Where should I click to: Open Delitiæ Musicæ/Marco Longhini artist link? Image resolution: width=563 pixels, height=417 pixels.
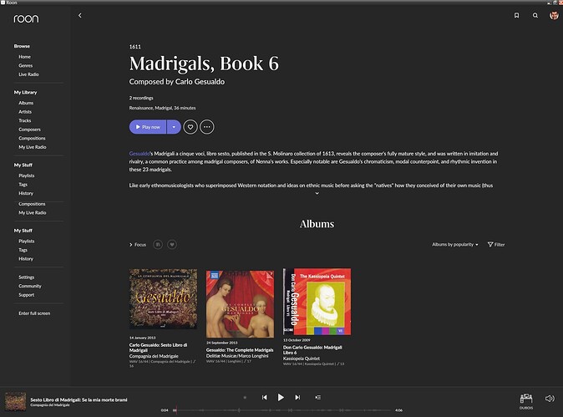[x=237, y=356]
